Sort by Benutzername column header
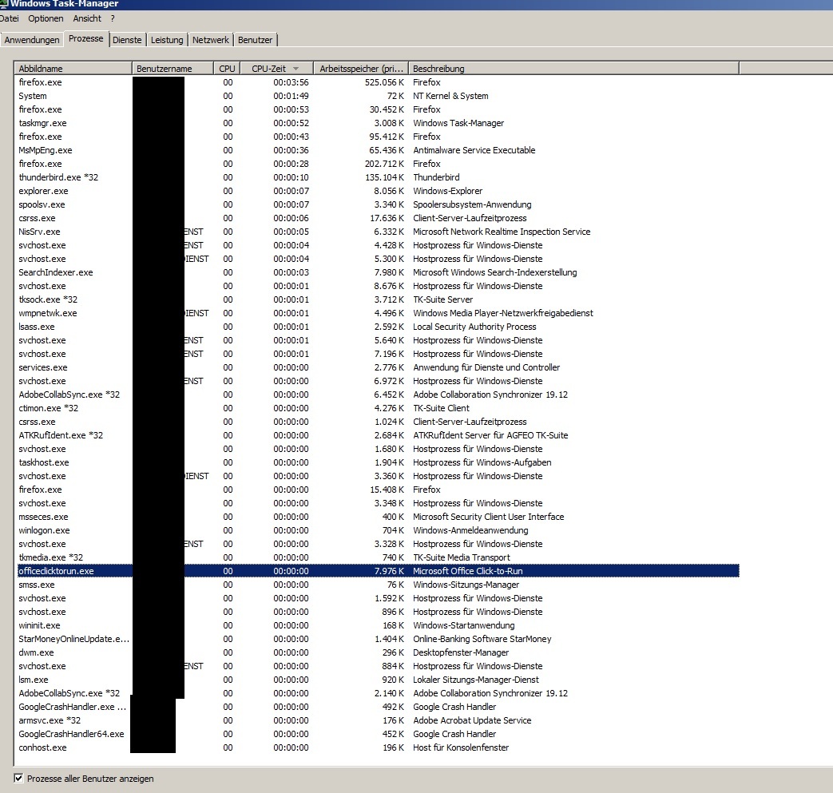The height and width of the screenshot is (793, 833). (173, 69)
